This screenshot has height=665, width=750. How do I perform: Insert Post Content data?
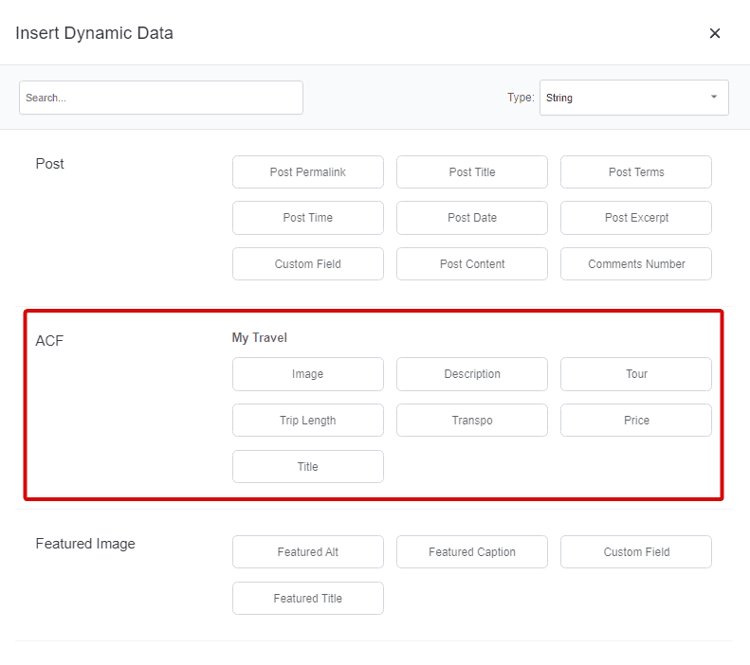(471, 263)
